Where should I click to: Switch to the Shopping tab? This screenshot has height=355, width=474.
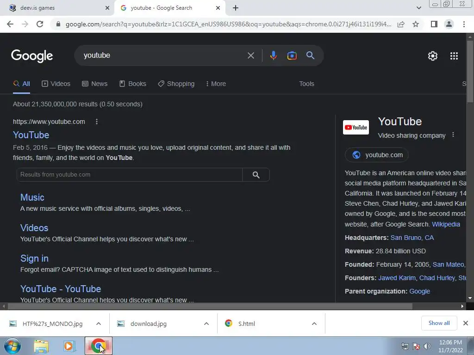pyautogui.click(x=176, y=84)
